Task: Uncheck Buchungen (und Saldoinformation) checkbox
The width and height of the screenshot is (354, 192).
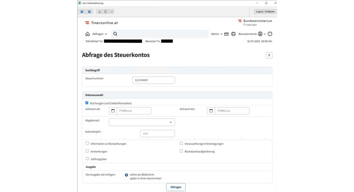Action: (87, 103)
